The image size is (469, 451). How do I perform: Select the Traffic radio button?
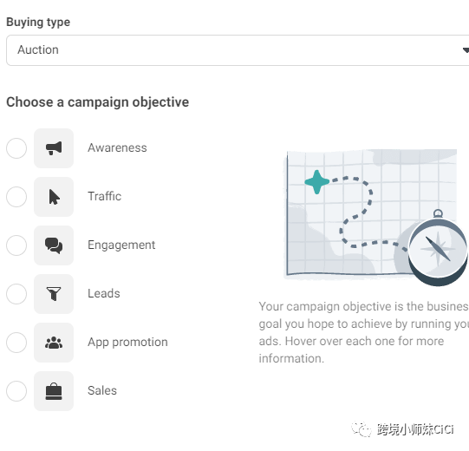click(x=16, y=197)
